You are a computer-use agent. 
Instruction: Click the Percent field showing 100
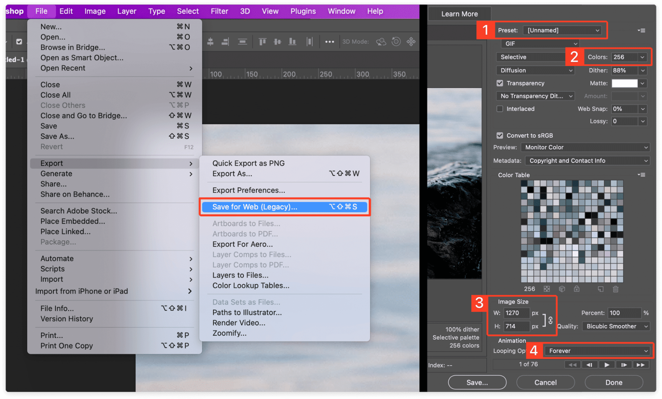coord(624,313)
